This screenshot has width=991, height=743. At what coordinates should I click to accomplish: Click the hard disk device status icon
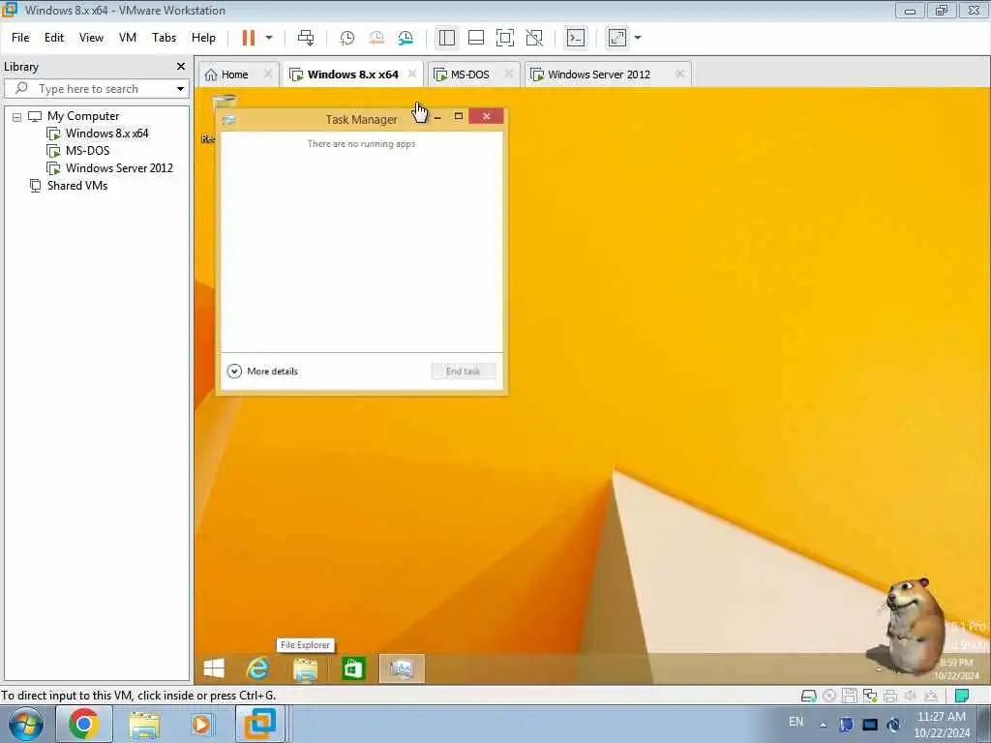click(x=808, y=697)
